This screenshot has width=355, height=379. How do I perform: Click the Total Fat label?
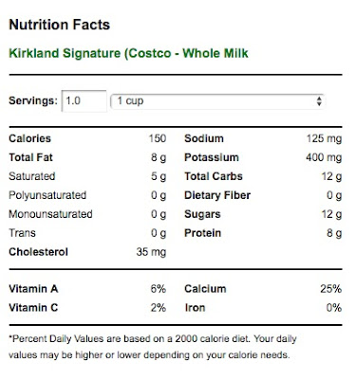pos(30,157)
